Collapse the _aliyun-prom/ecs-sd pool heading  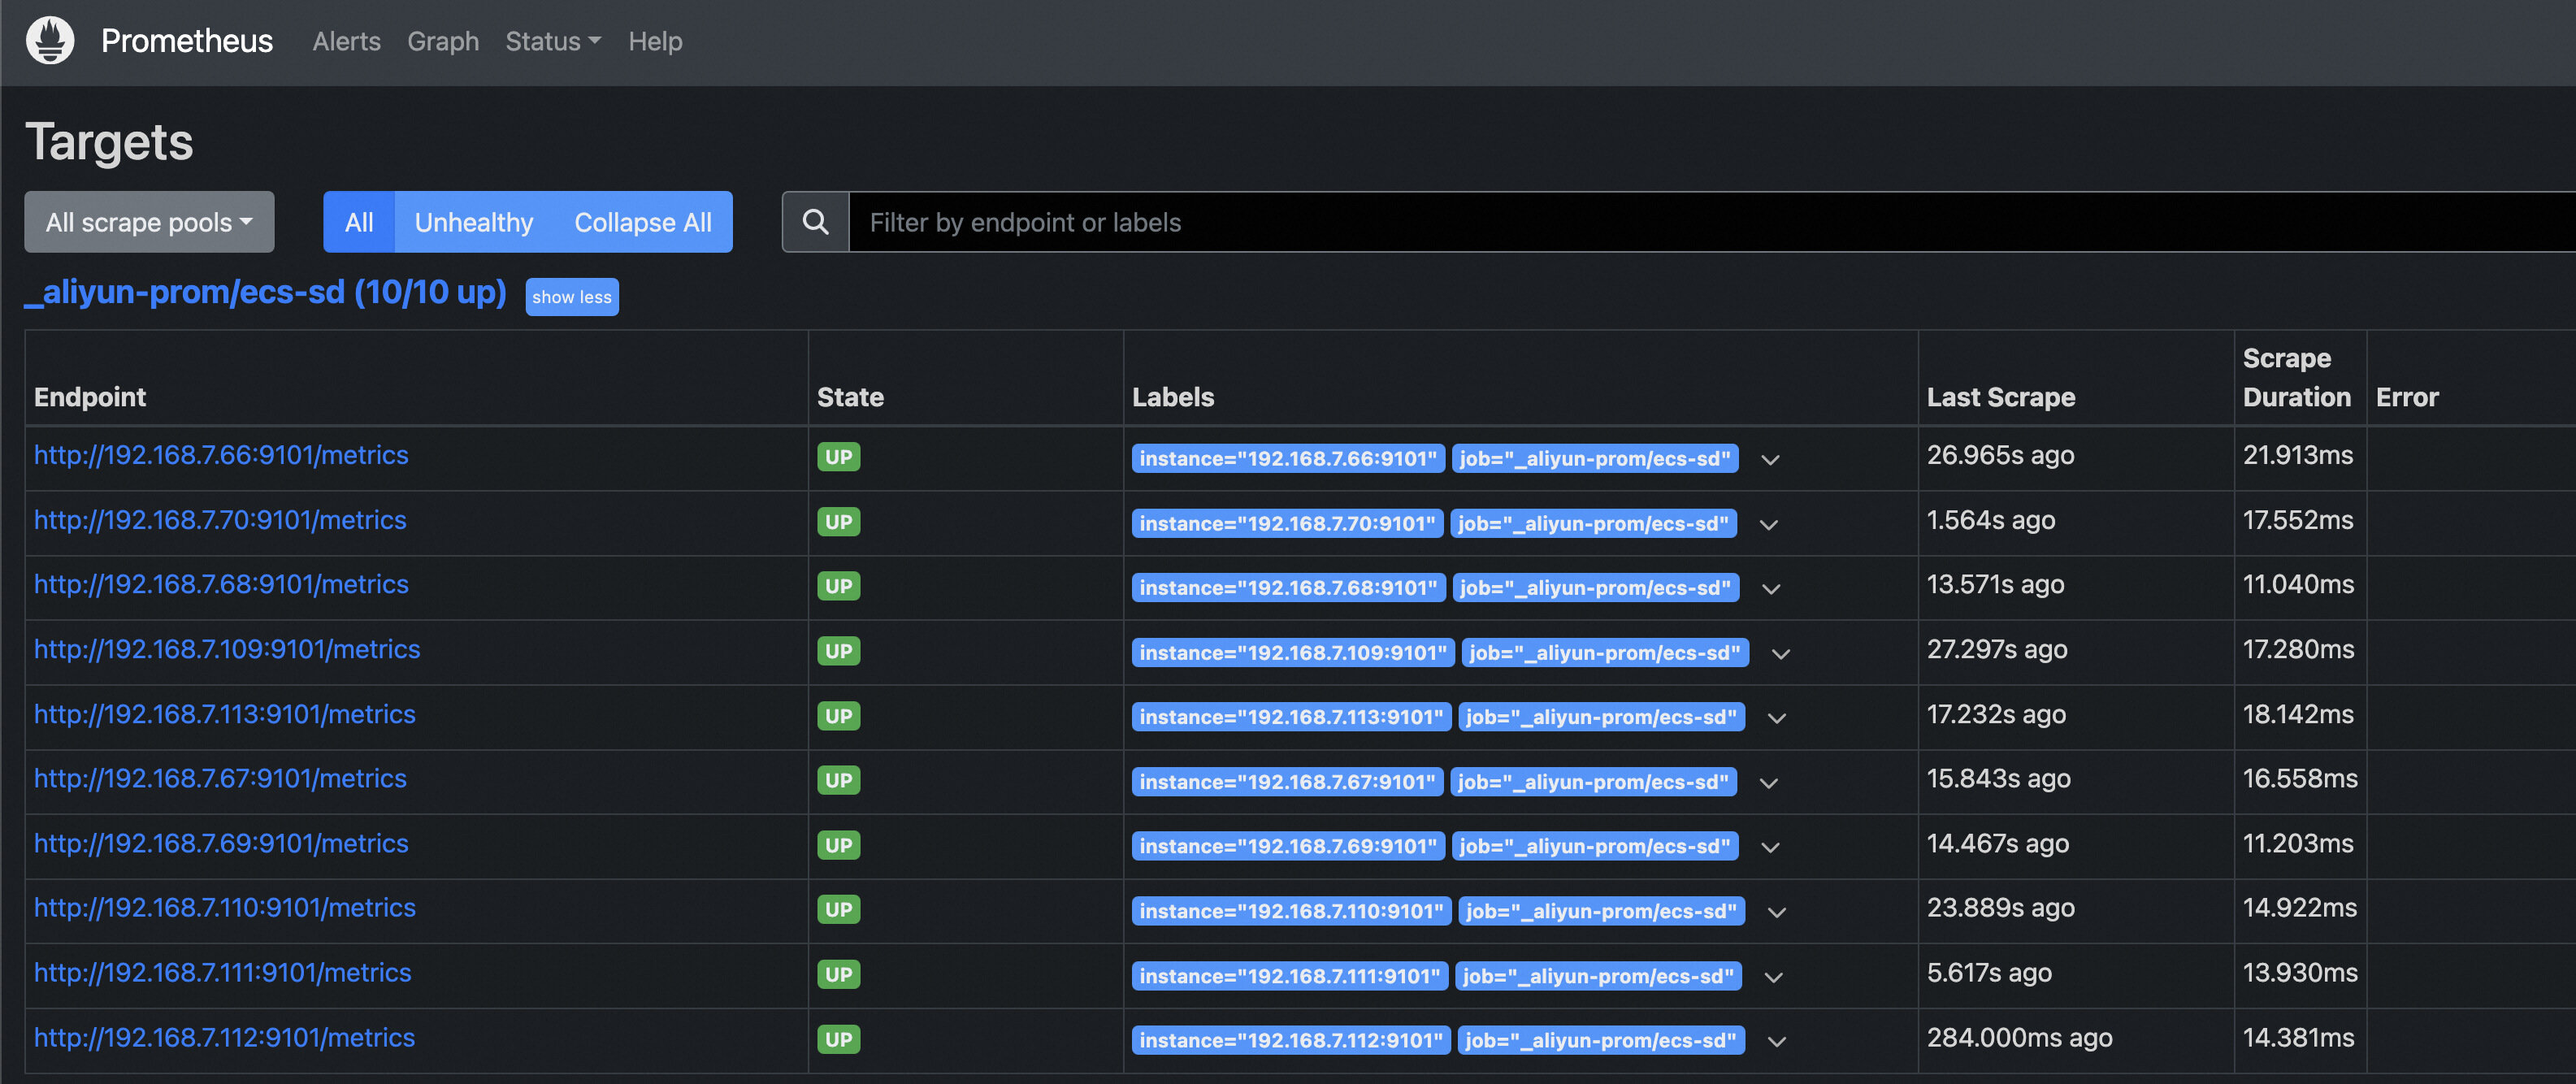pyautogui.click(x=265, y=292)
